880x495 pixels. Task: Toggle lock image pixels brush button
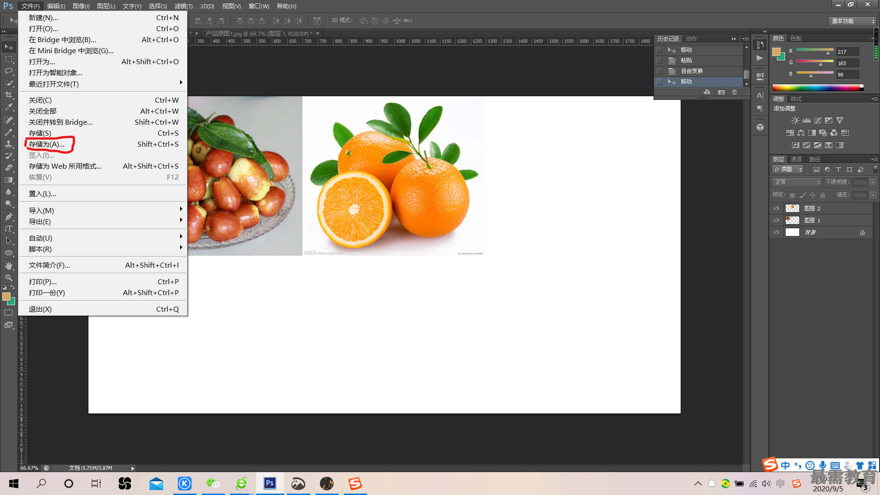pos(803,195)
